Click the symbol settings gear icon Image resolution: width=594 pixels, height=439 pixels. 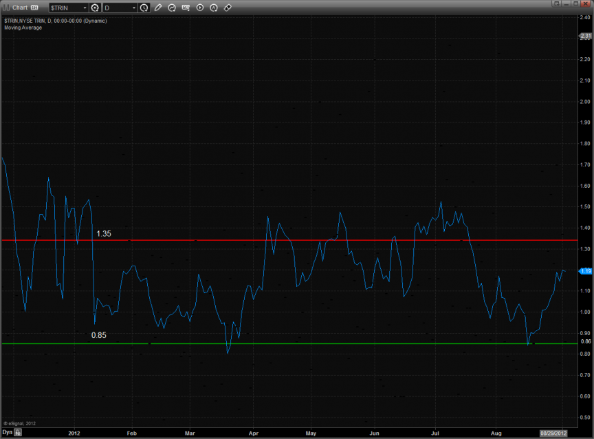[x=95, y=8]
